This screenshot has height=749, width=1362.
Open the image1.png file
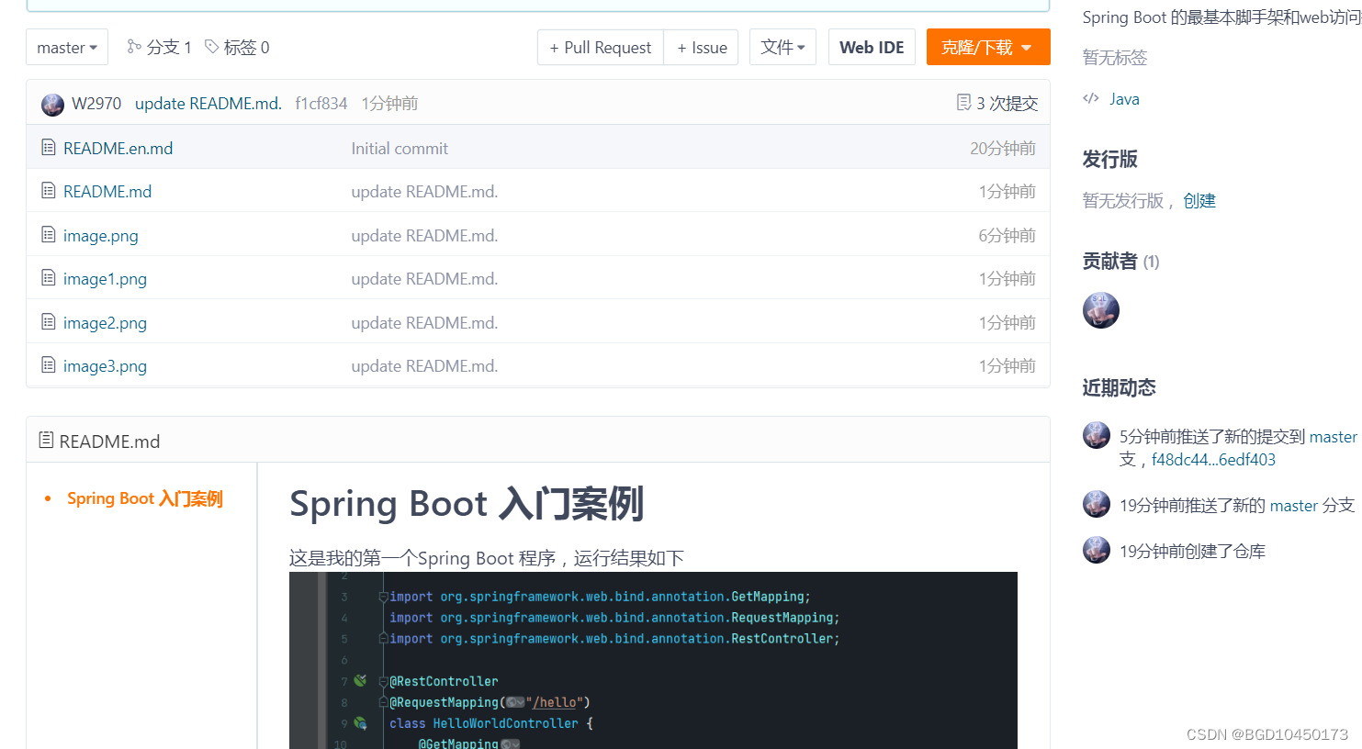(x=105, y=279)
